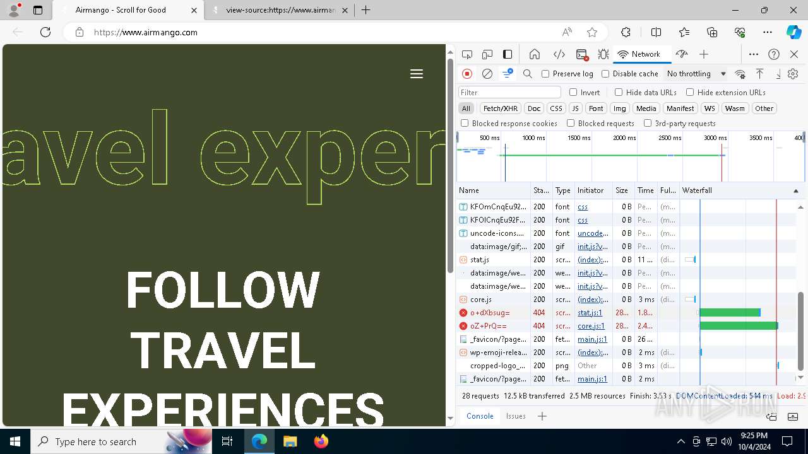Check 3rd-party requests
Image resolution: width=808 pixels, height=454 pixels.
click(x=648, y=124)
